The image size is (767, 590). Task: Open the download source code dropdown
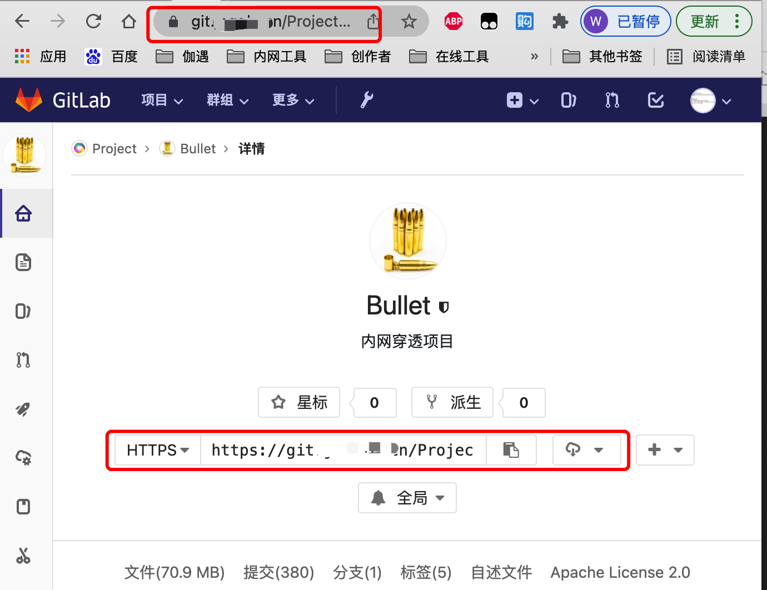pos(586,450)
